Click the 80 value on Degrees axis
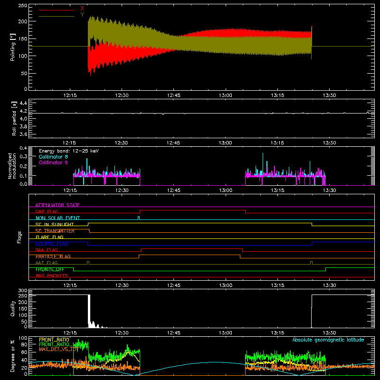This screenshot has width=380, height=380. (x=25, y=344)
